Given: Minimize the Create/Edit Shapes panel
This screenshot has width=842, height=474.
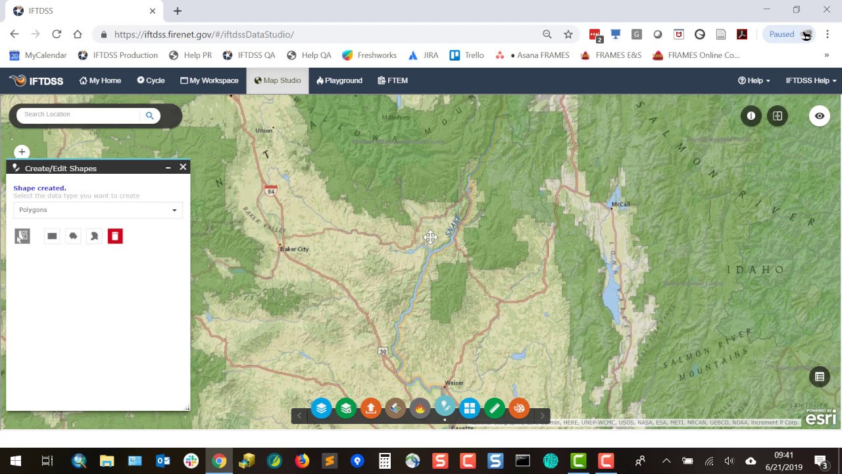Looking at the screenshot, I should point(168,168).
